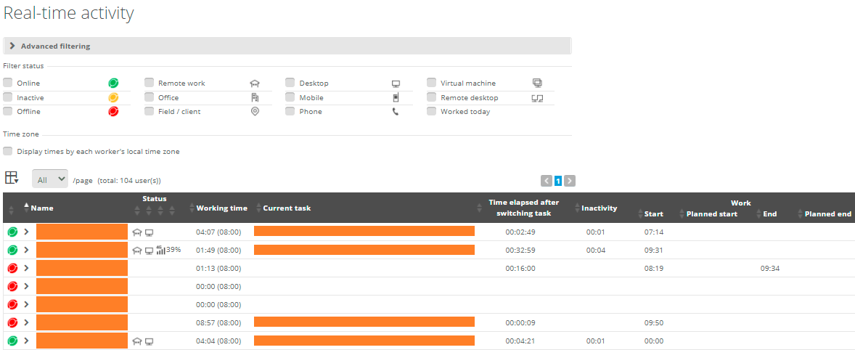The height and width of the screenshot is (350, 855).
Task: Tick the Mobile filter checkbox
Action: (x=290, y=97)
